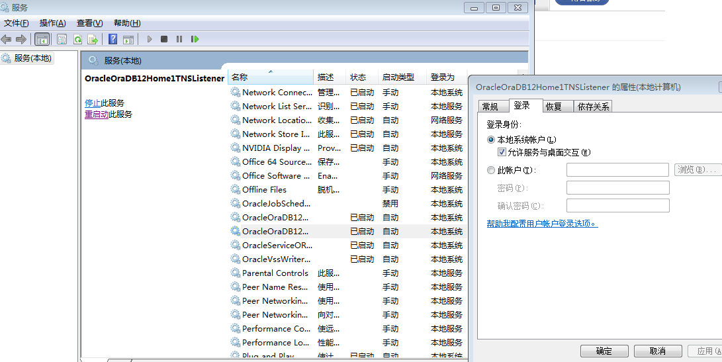Click the 密码 password input field
This screenshot has height=362, width=722.
pyautogui.click(x=617, y=187)
